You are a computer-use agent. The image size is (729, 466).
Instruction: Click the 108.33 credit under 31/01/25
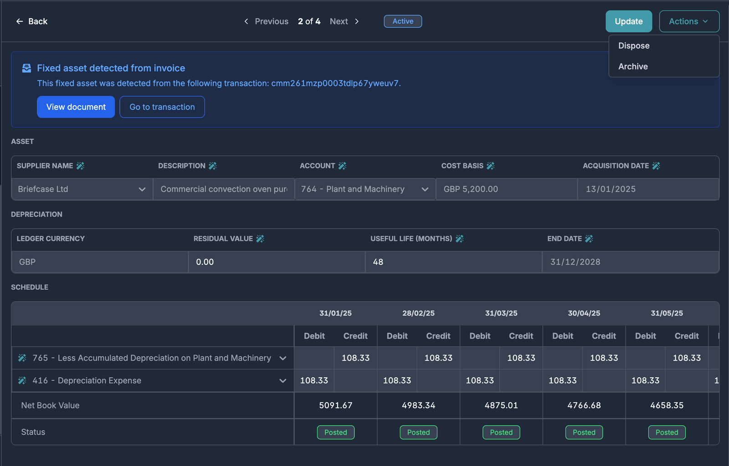coord(356,358)
